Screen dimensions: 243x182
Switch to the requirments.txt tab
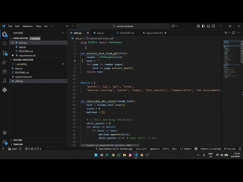click(155, 33)
